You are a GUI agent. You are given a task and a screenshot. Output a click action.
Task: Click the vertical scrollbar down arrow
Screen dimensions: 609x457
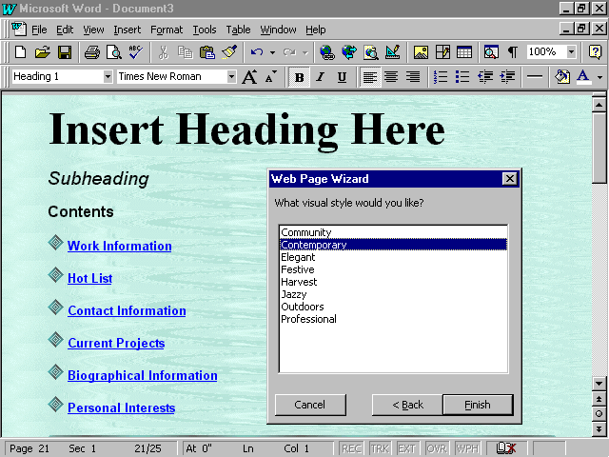coord(599,384)
